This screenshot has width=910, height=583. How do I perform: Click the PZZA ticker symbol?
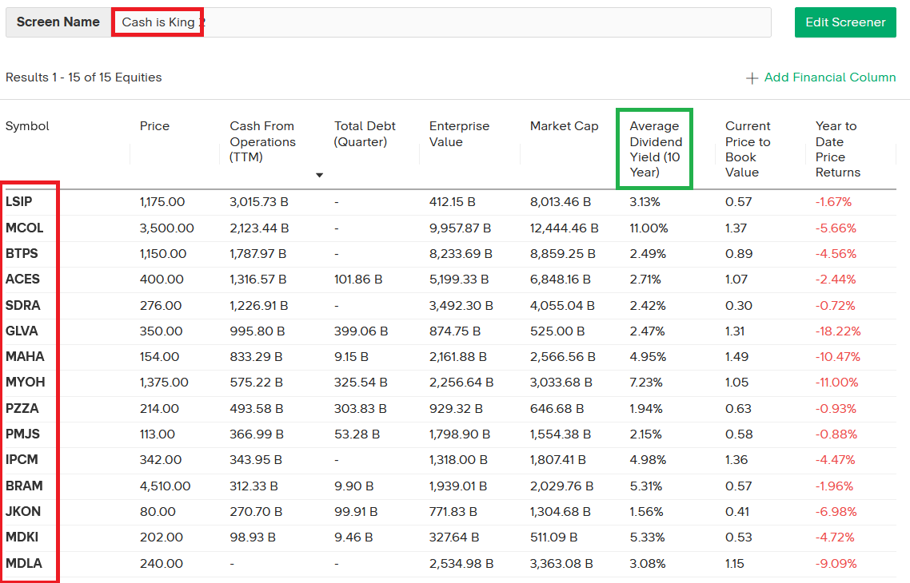[22, 408]
